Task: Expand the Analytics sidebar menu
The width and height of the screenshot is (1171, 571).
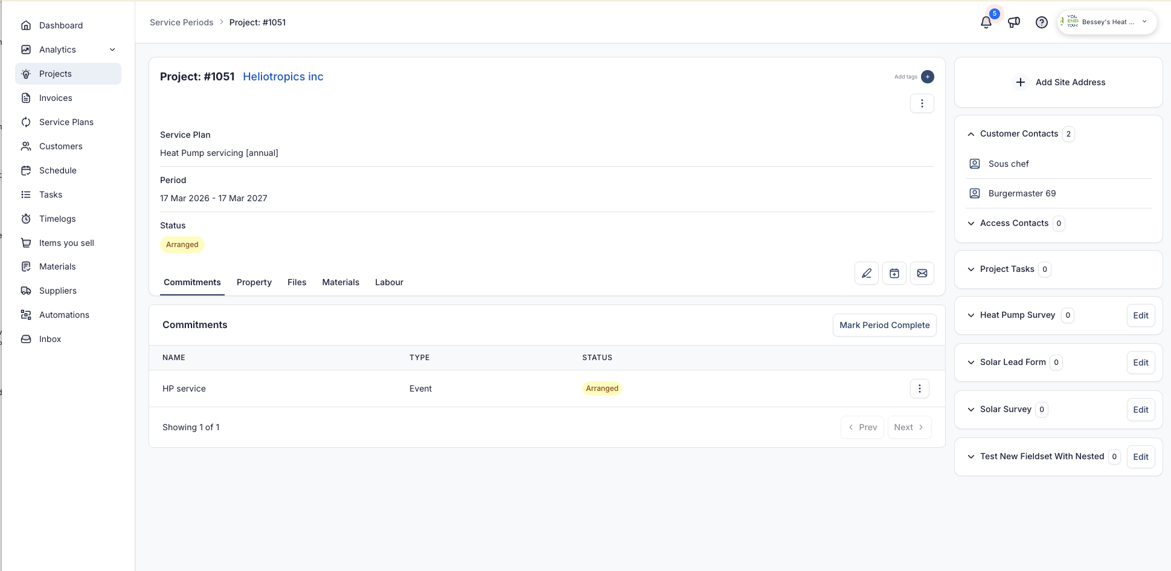Action: coord(112,50)
